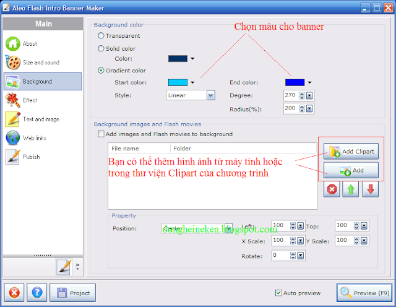
Task: Select the Solid color radio button
Action: pos(101,48)
